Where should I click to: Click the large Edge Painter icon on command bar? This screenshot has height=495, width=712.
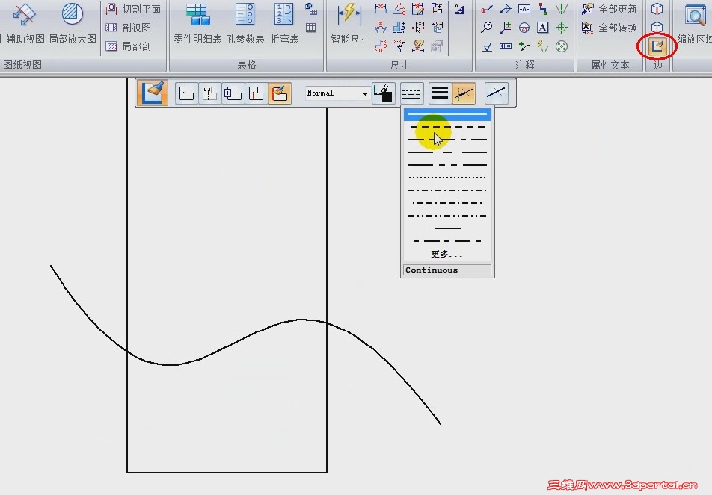(x=153, y=93)
